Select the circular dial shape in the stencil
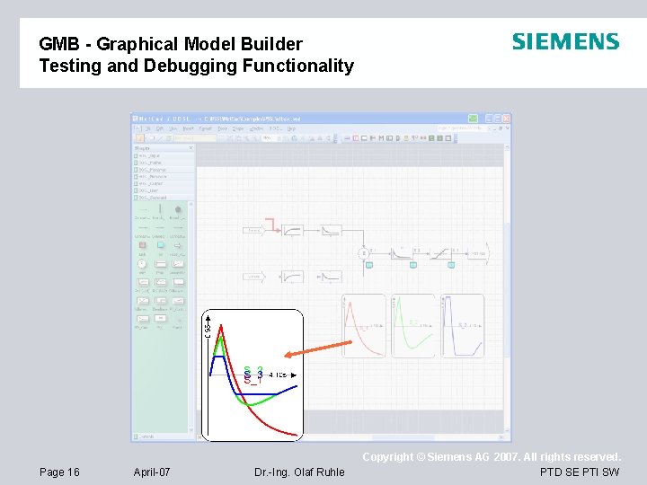 142,263
